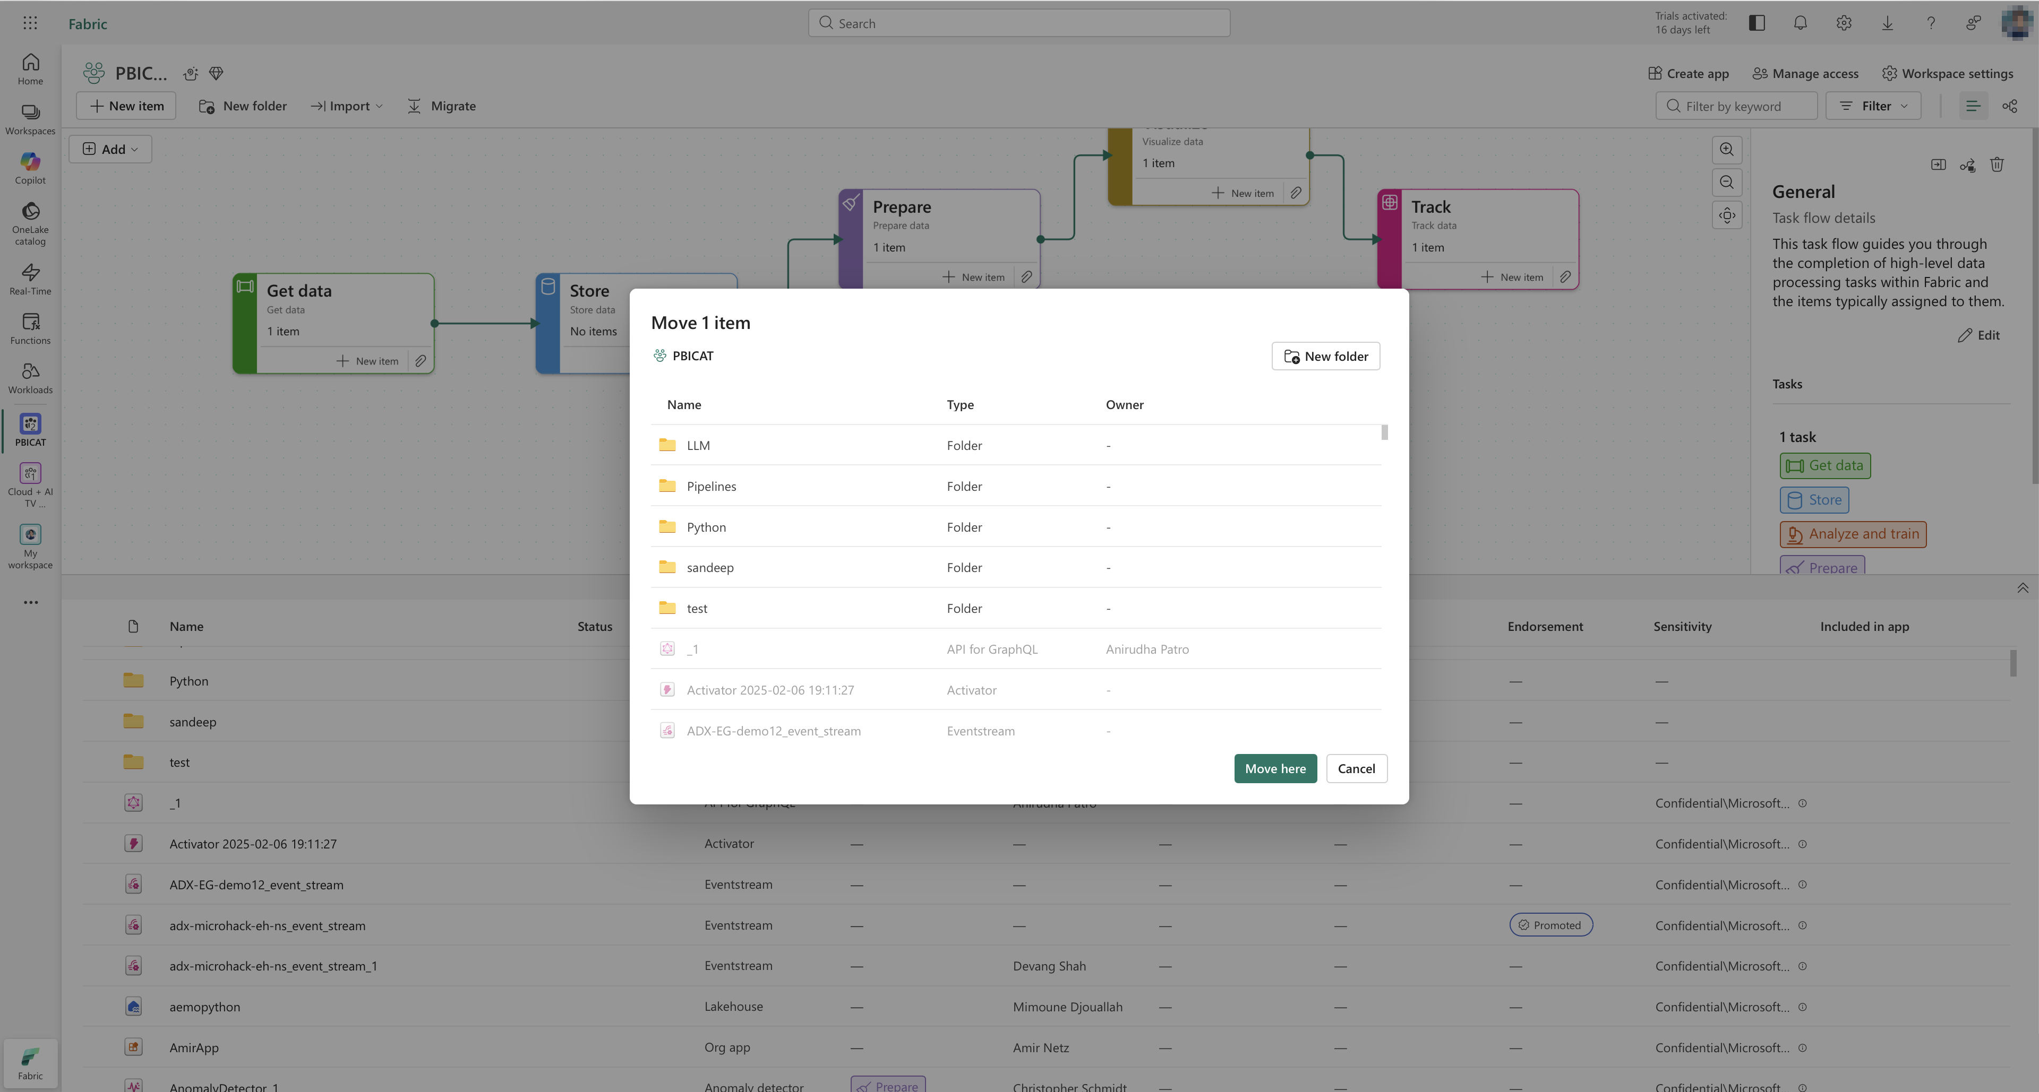Open Real-Time hub in sidebar
This screenshot has width=2039, height=1092.
30,279
